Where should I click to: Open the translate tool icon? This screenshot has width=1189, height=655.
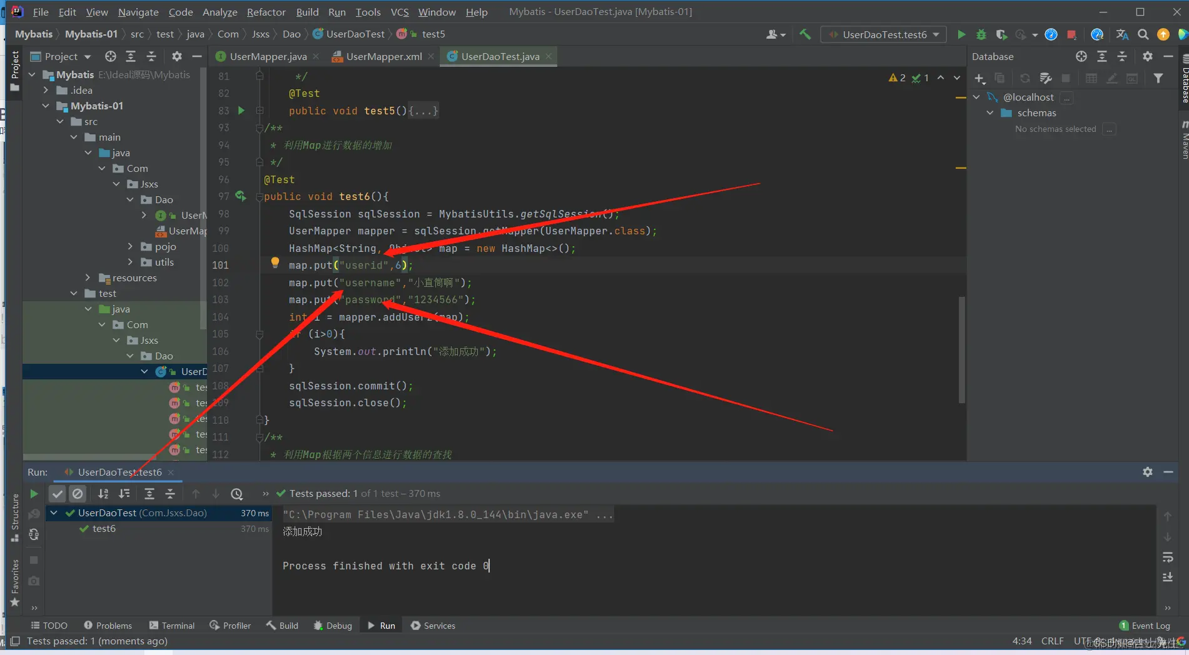click(x=1123, y=34)
